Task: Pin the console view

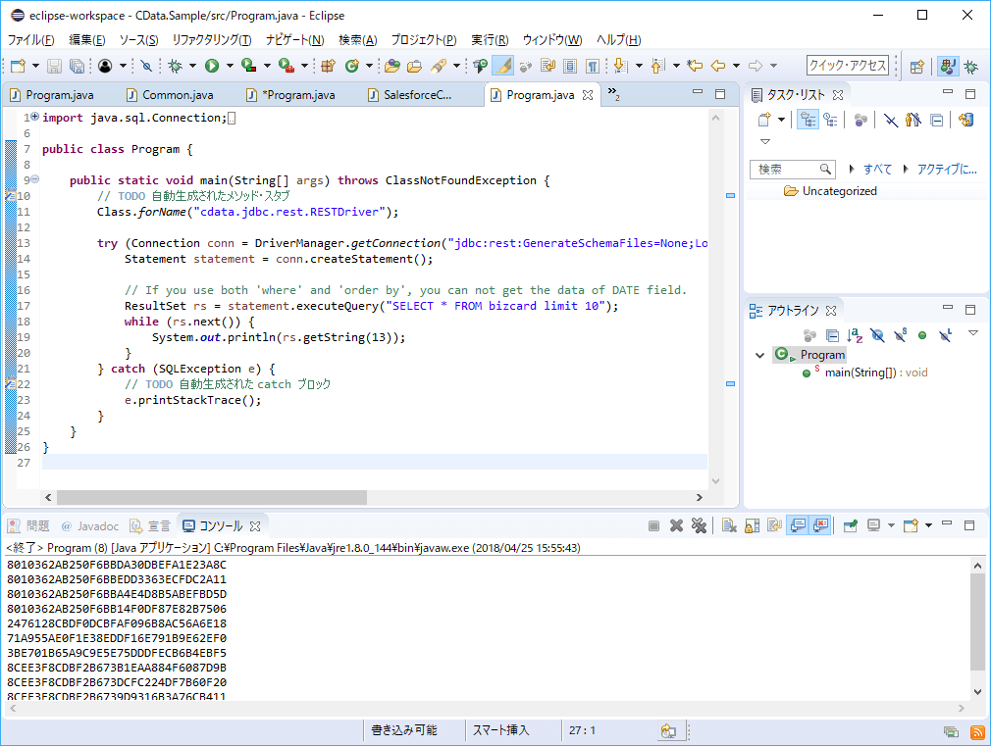Action: (850, 526)
